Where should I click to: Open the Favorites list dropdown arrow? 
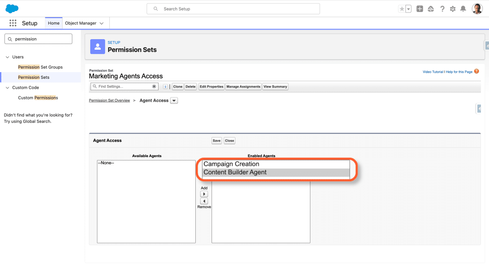408,9
